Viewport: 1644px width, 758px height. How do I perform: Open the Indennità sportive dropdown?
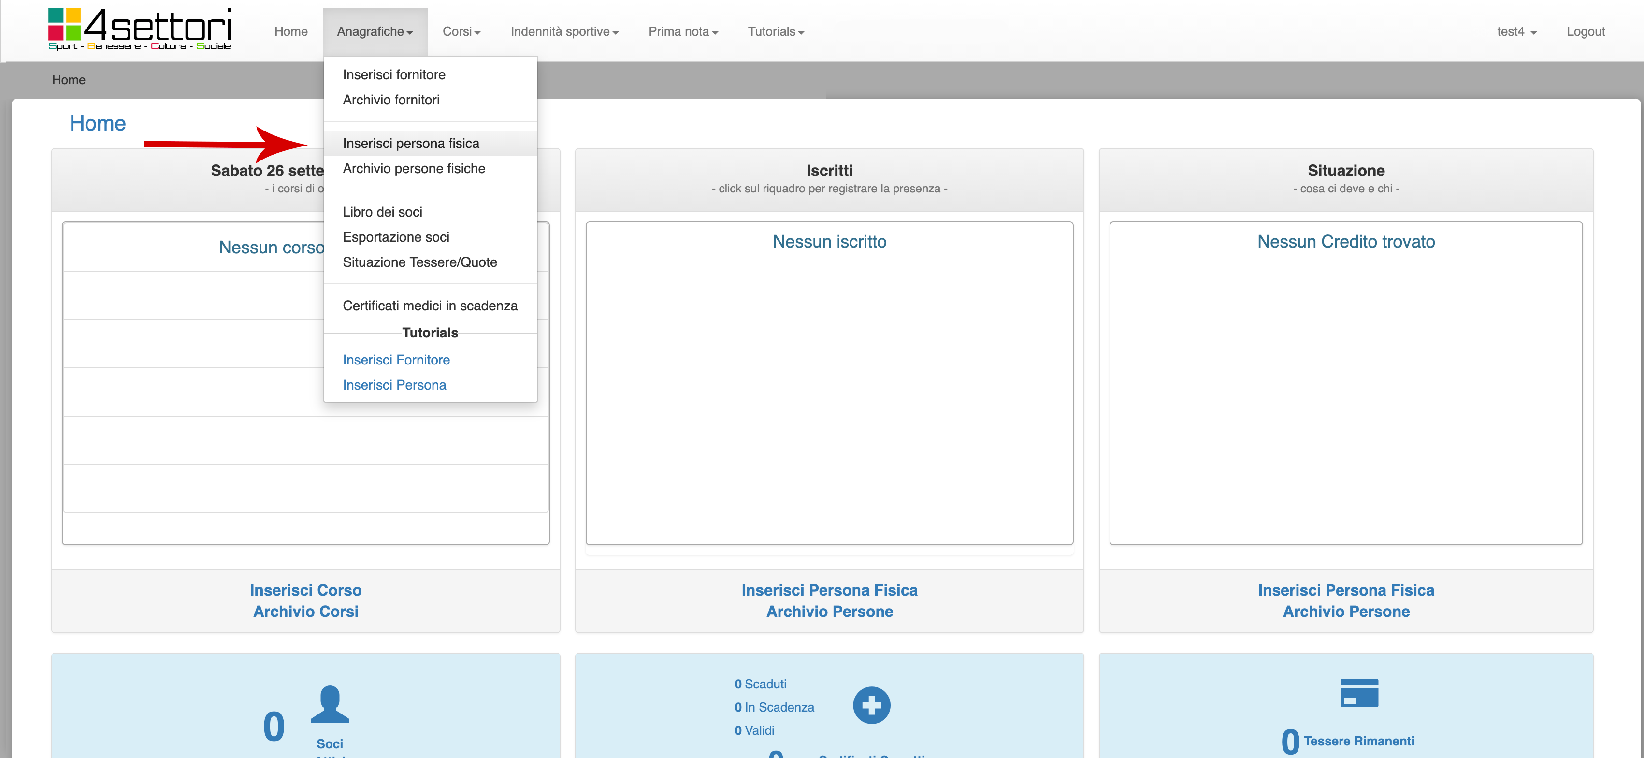tap(564, 31)
